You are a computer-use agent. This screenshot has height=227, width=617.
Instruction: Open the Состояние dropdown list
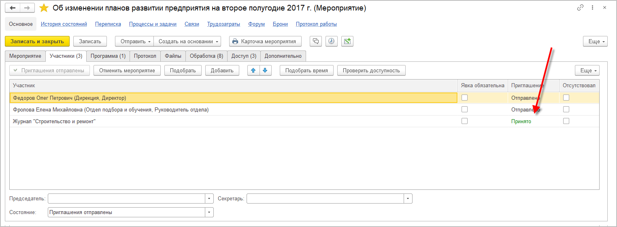(209, 212)
